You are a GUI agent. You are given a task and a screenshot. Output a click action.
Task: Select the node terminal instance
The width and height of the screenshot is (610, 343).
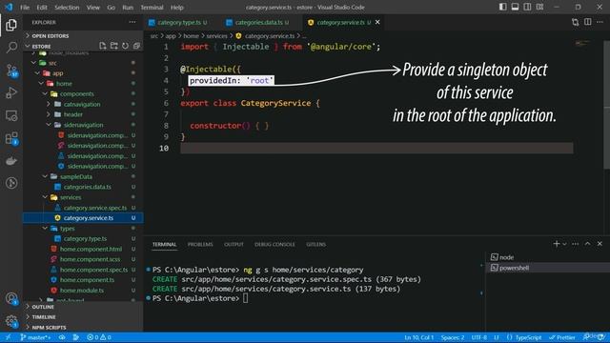pyautogui.click(x=548, y=257)
